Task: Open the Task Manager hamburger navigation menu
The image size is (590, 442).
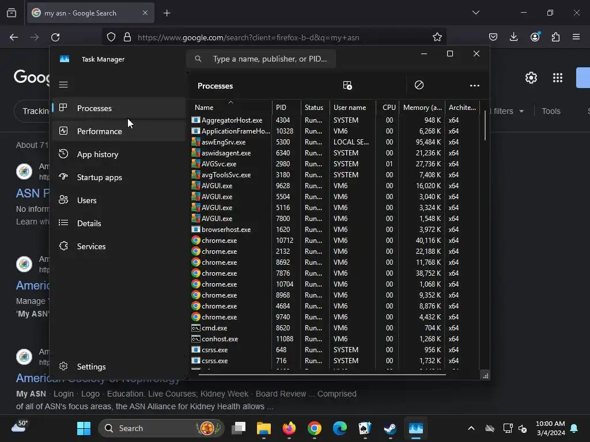Action: tap(63, 85)
